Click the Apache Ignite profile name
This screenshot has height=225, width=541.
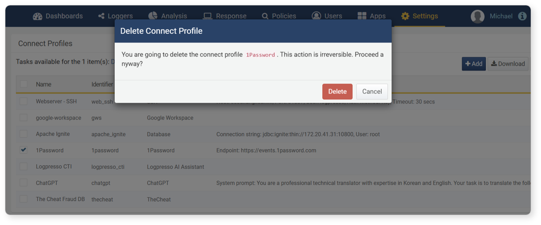[53, 134]
